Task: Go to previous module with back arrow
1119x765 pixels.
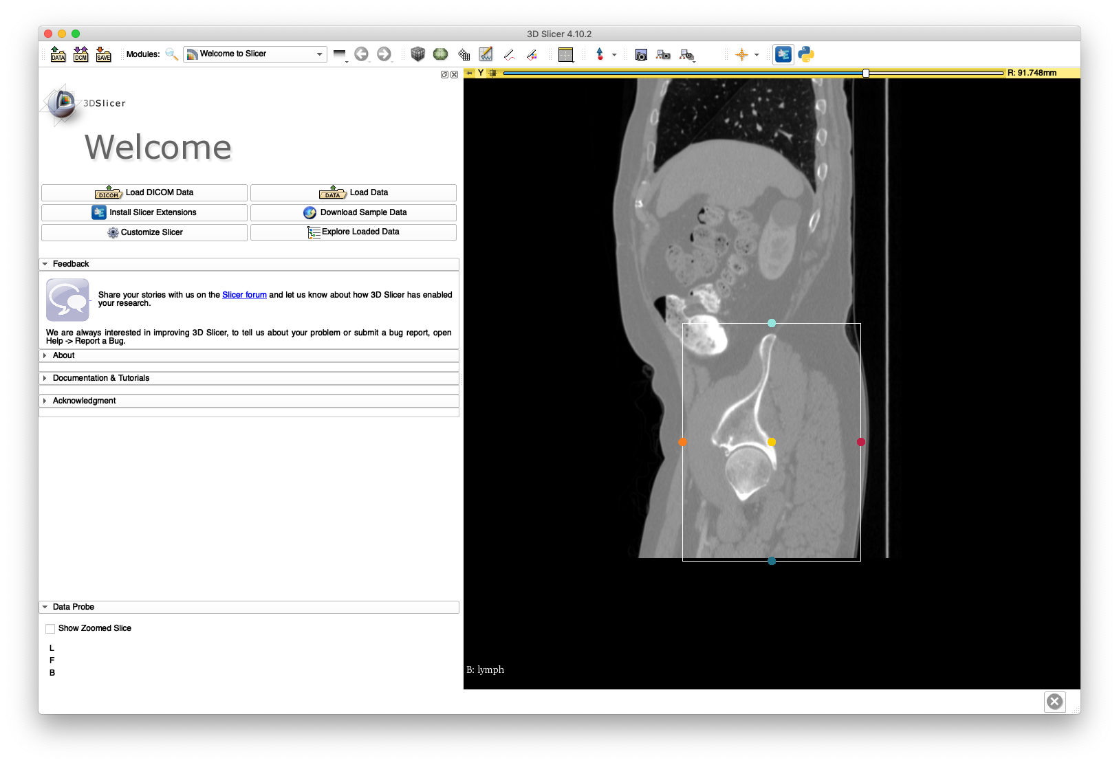Action: point(361,54)
